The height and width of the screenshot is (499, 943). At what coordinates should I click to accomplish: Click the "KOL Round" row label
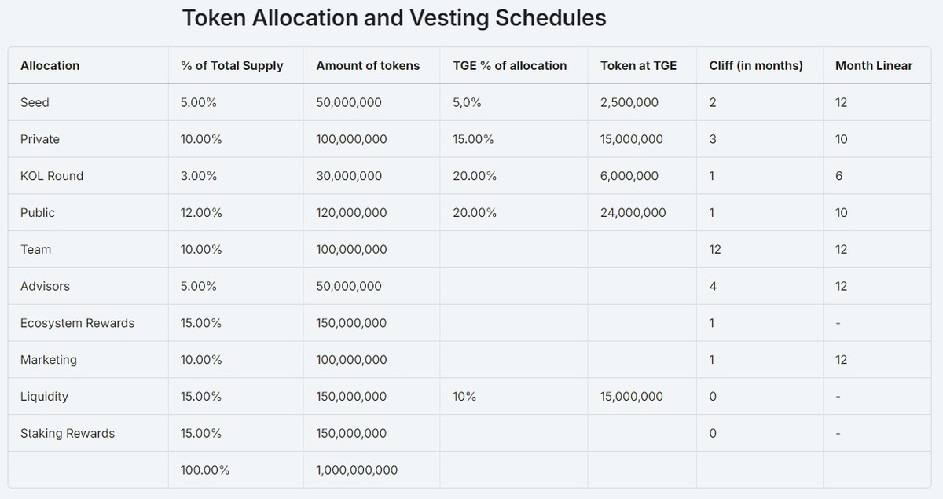(52, 176)
